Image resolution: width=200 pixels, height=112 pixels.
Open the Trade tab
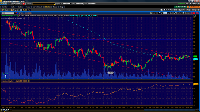tap(12, 7)
